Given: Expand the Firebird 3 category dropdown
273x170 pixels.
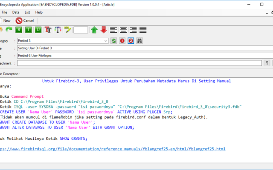Looking at the screenshot, I should point(106,41).
